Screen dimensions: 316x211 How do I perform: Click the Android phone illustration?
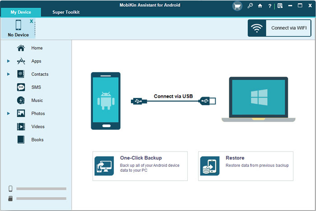tap(106, 101)
